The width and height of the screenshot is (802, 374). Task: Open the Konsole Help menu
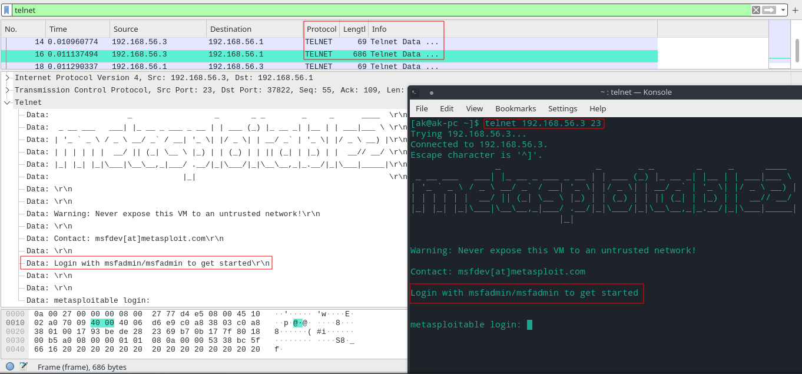point(598,108)
